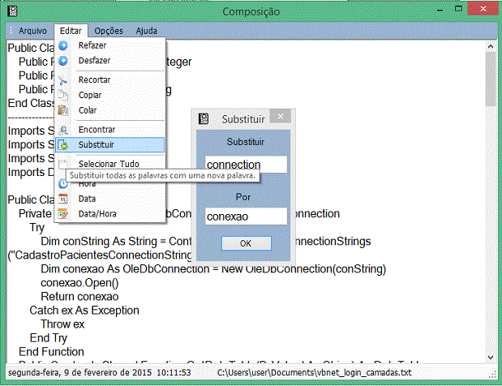
Task: Click the window resize grip in the status bar
Action: point(493,375)
